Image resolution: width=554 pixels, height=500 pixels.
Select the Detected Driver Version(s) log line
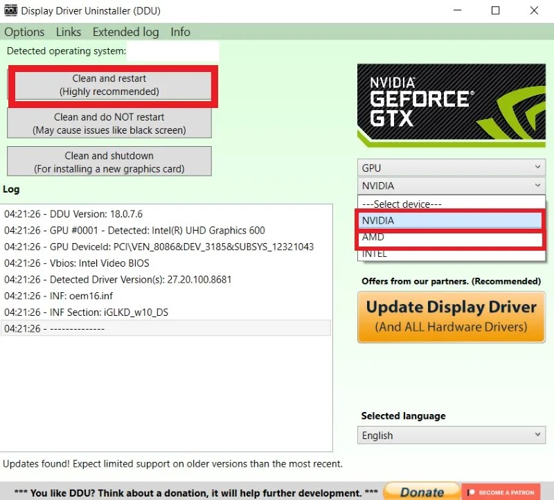click(166, 280)
